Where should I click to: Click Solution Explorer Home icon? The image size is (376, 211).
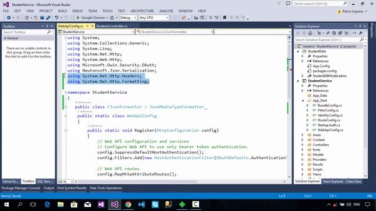point(310,33)
